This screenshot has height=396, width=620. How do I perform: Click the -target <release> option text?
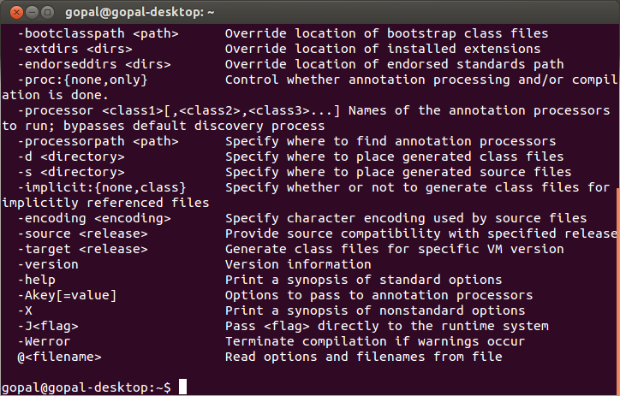(x=83, y=249)
